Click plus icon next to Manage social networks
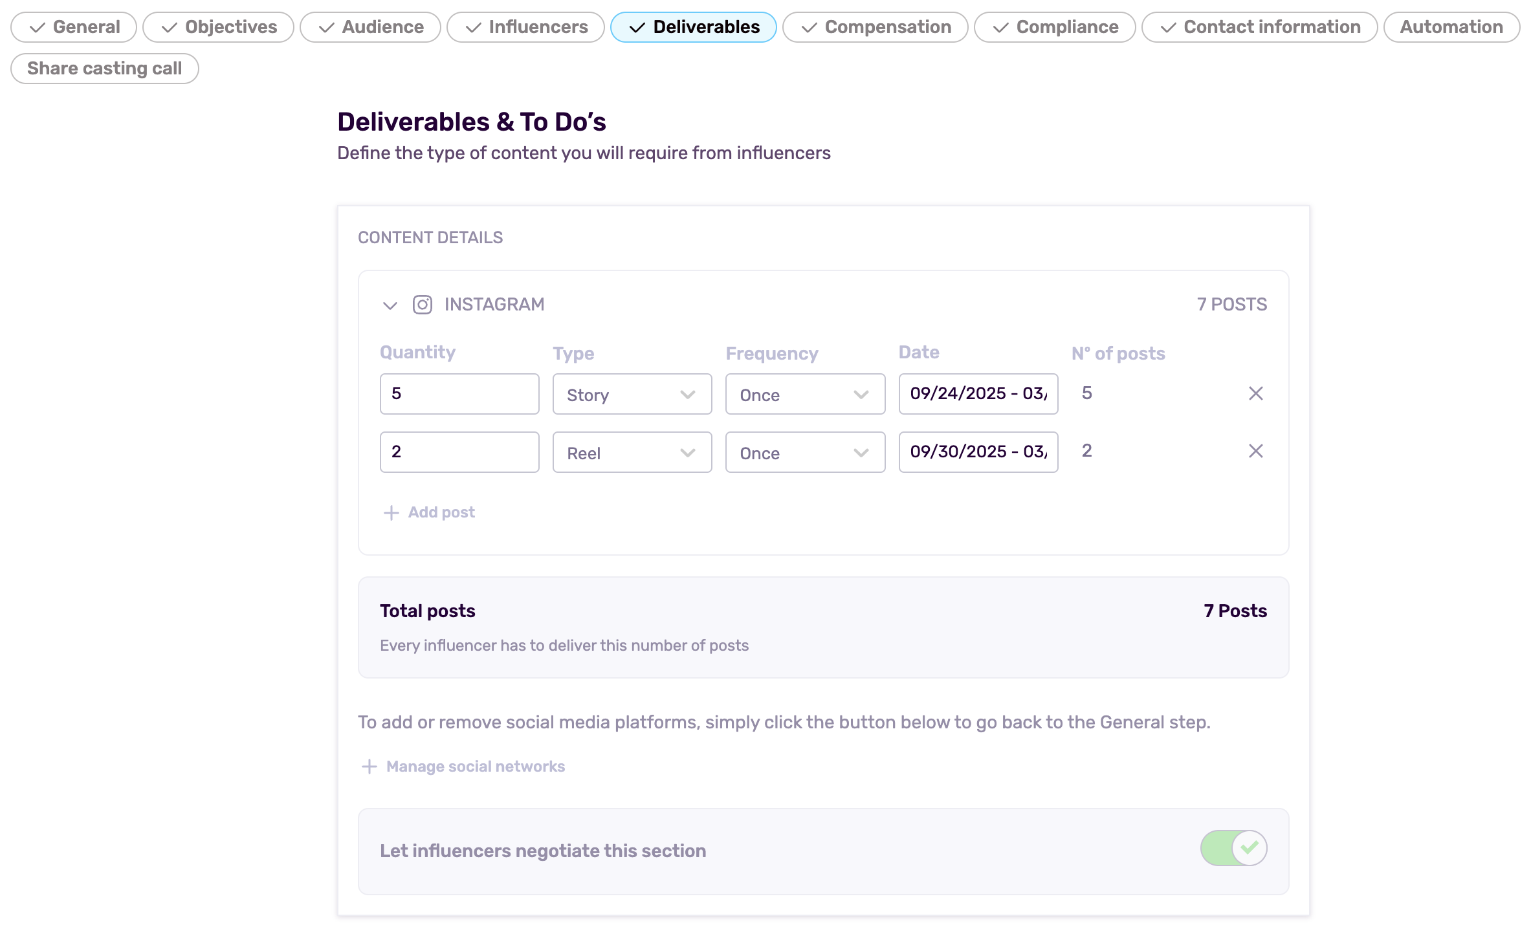The width and height of the screenshot is (1531, 925). (369, 767)
